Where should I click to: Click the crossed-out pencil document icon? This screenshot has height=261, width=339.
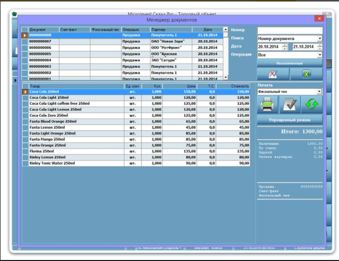click(x=273, y=74)
